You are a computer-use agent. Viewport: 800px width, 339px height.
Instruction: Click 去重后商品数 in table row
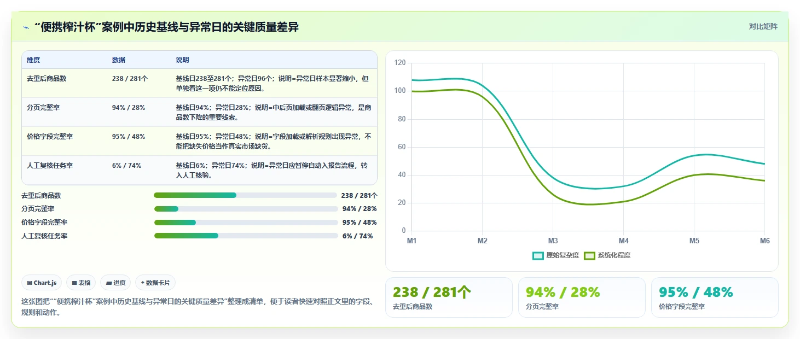47,79
